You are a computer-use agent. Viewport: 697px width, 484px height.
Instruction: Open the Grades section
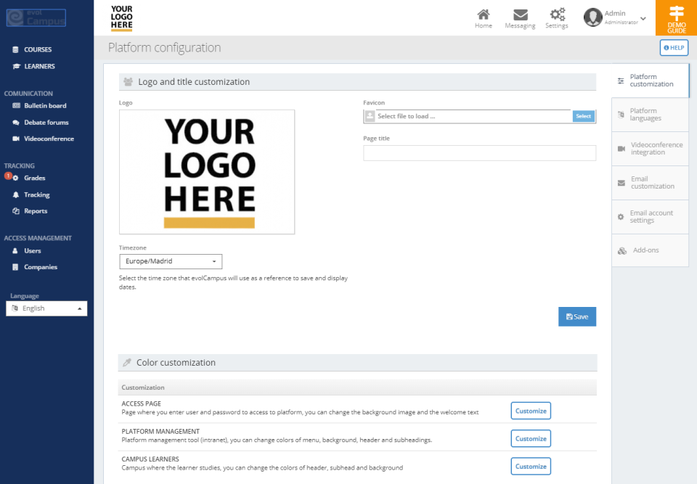[x=35, y=178]
